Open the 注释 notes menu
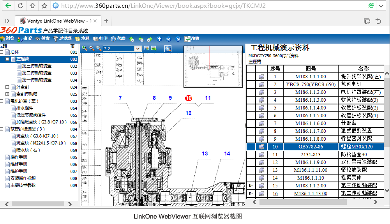The image size is (390, 224). (83, 39)
